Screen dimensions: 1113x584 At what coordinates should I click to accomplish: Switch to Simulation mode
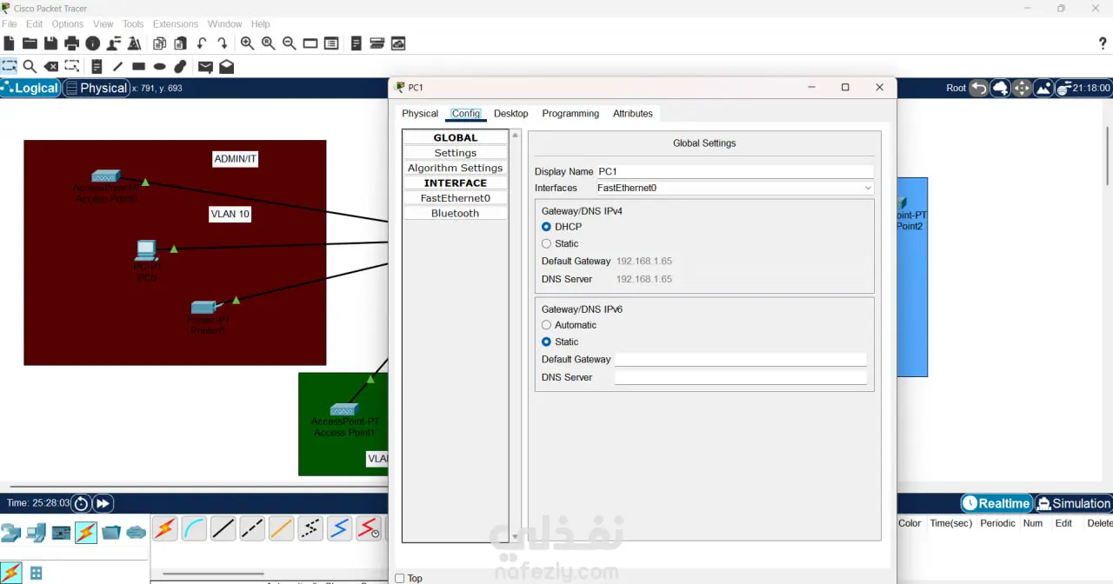coord(1073,503)
